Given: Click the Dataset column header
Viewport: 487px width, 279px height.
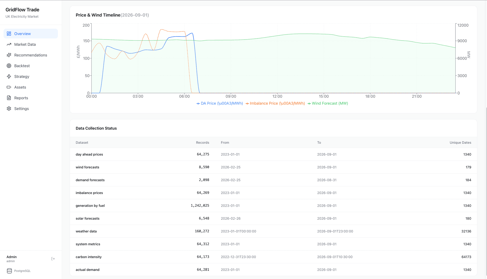Looking at the screenshot, I should click(82, 143).
